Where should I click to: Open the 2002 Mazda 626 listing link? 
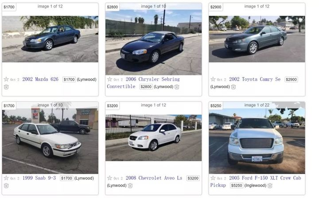[40, 79]
